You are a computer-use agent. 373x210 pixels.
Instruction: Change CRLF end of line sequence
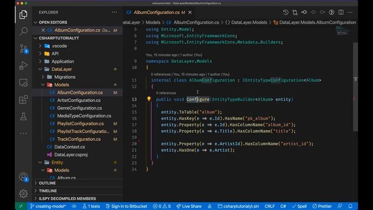269,206
